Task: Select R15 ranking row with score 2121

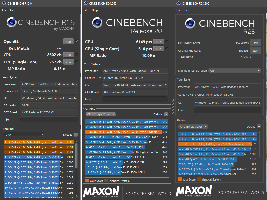Action: tap(39, 157)
